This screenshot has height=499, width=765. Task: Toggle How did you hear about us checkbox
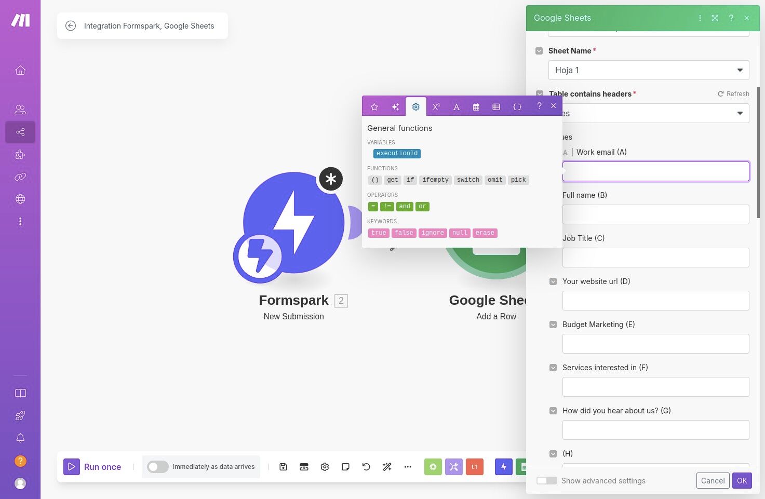[553, 411]
